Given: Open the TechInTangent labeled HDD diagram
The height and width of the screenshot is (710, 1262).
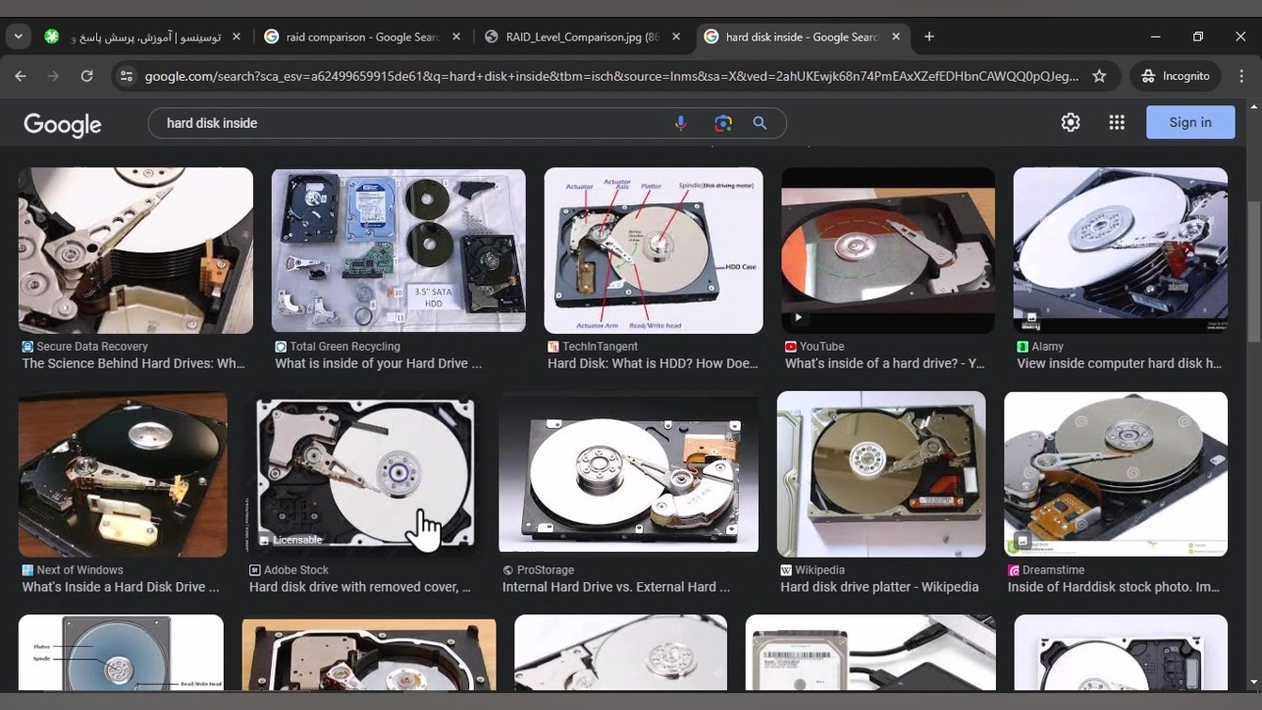Looking at the screenshot, I should point(654,250).
